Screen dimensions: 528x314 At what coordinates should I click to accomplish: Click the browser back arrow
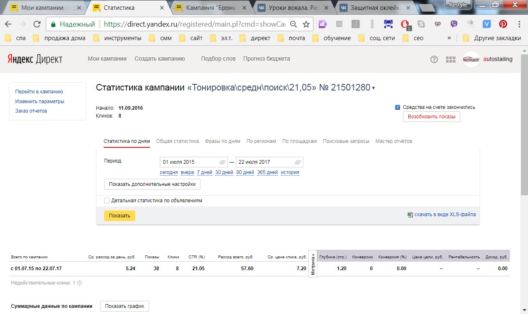tap(8, 24)
